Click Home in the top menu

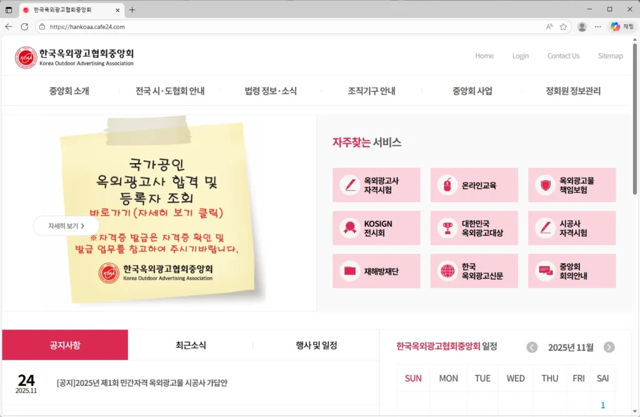point(484,56)
